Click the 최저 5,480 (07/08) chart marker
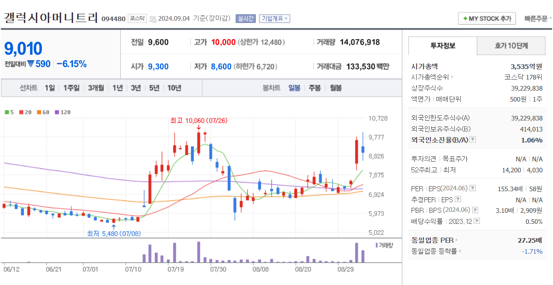The width and height of the screenshot is (553, 285). click(x=114, y=234)
